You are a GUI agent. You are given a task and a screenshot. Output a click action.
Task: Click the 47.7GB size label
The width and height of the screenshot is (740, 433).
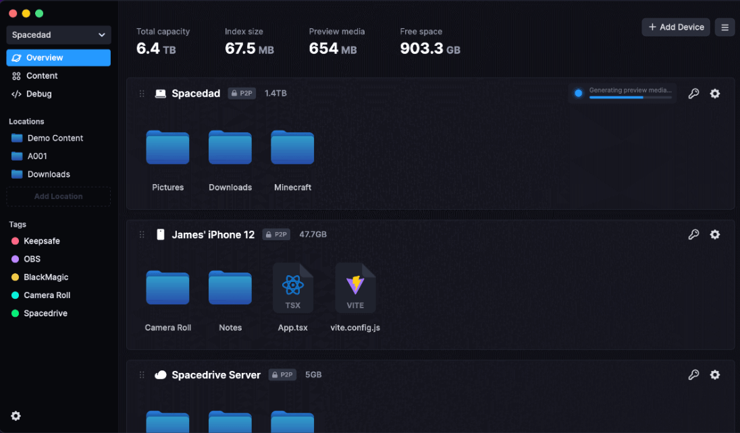pos(313,235)
